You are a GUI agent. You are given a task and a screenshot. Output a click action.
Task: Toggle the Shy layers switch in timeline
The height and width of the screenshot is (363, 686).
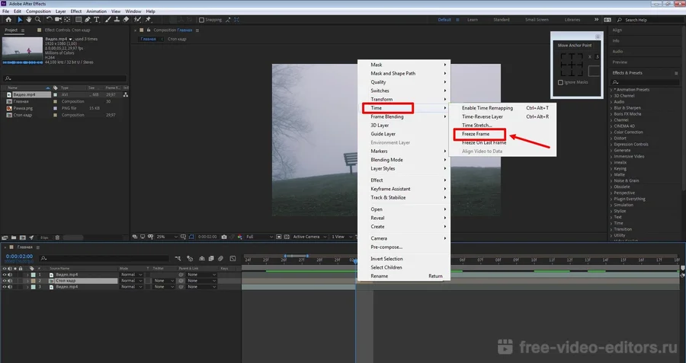pyautogui.click(x=202, y=259)
